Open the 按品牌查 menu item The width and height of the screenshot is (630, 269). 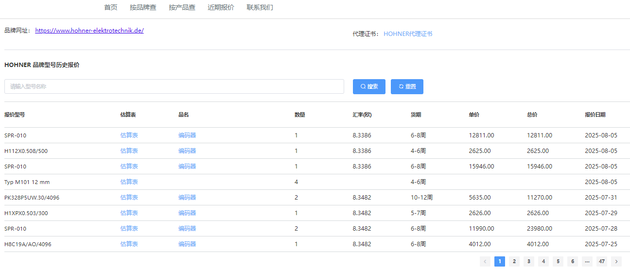tap(143, 7)
